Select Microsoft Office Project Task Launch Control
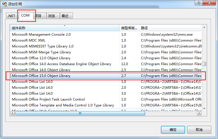Screen dimensions: 218x139 (106, 99)
